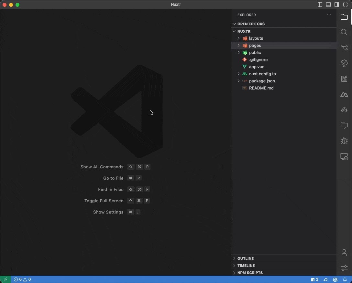Toggle the secondary side bar from title bar
Viewport: 352px width, 283px height.
[337, 5]
